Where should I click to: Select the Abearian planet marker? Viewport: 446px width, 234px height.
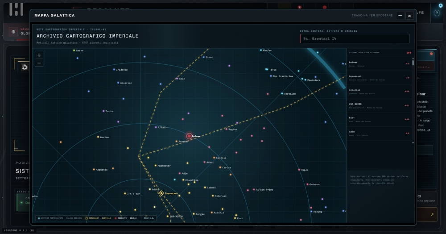click(x=118, y=83)
